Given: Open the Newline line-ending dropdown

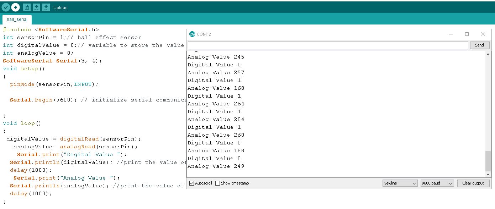Looking at the screenshot, I should (400, 183).
